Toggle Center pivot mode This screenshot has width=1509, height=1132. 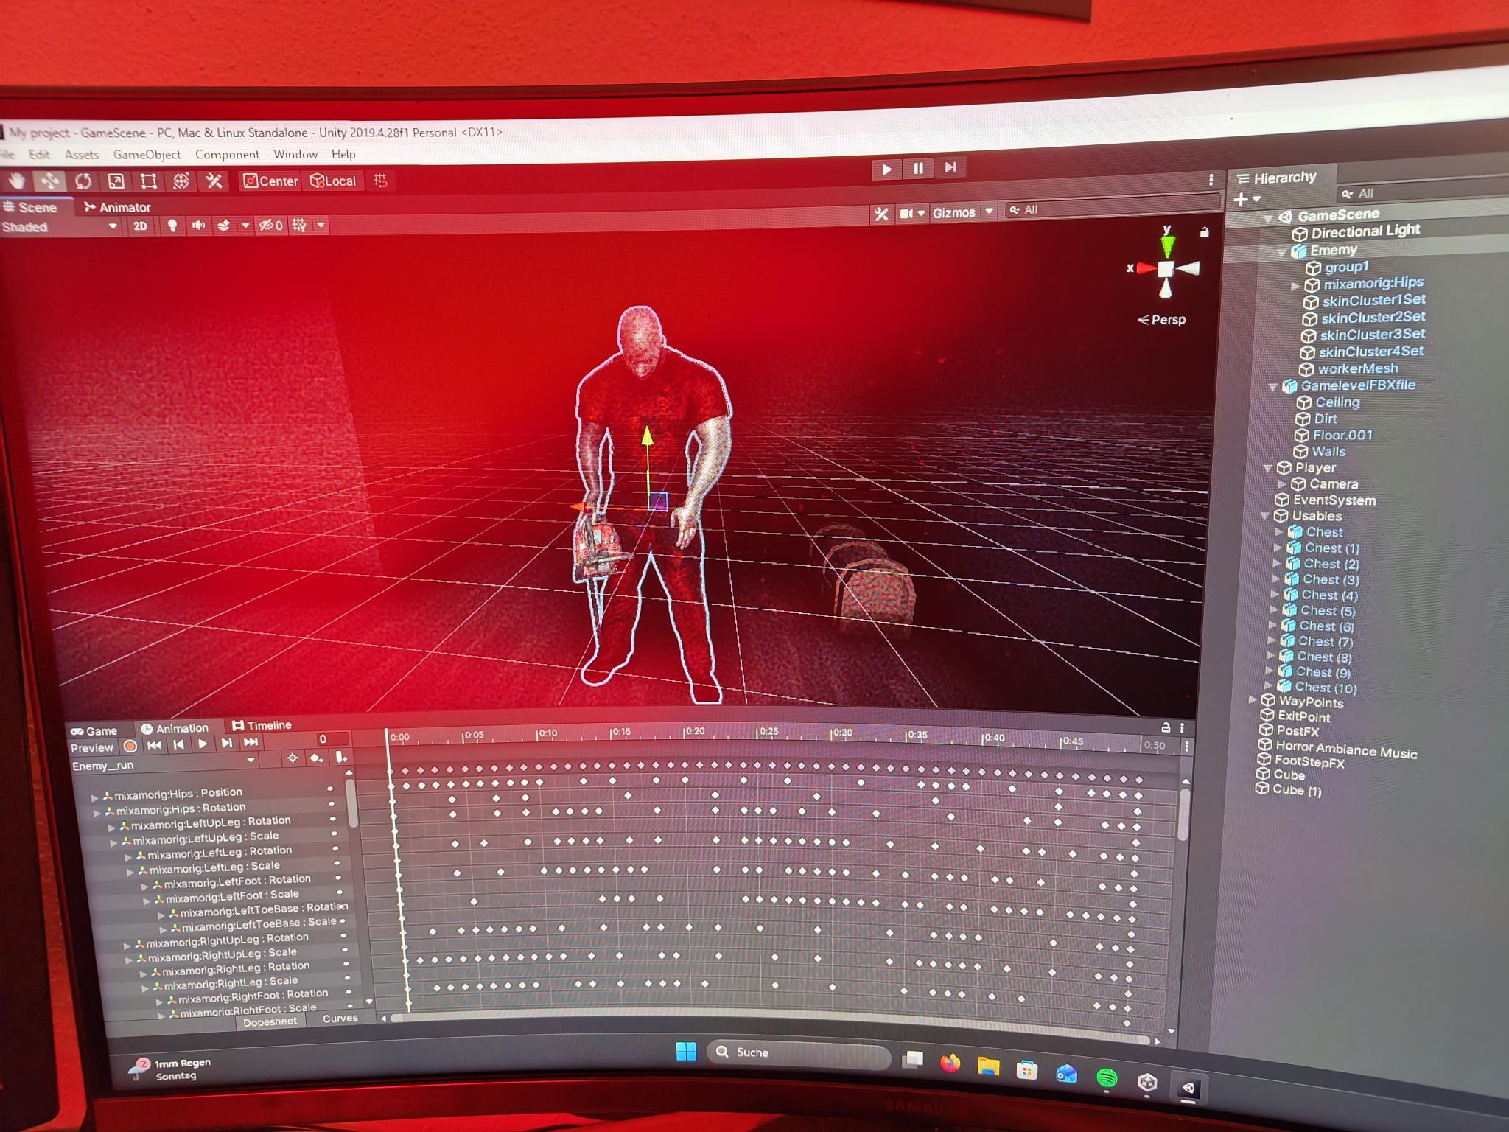coord(270,181)
